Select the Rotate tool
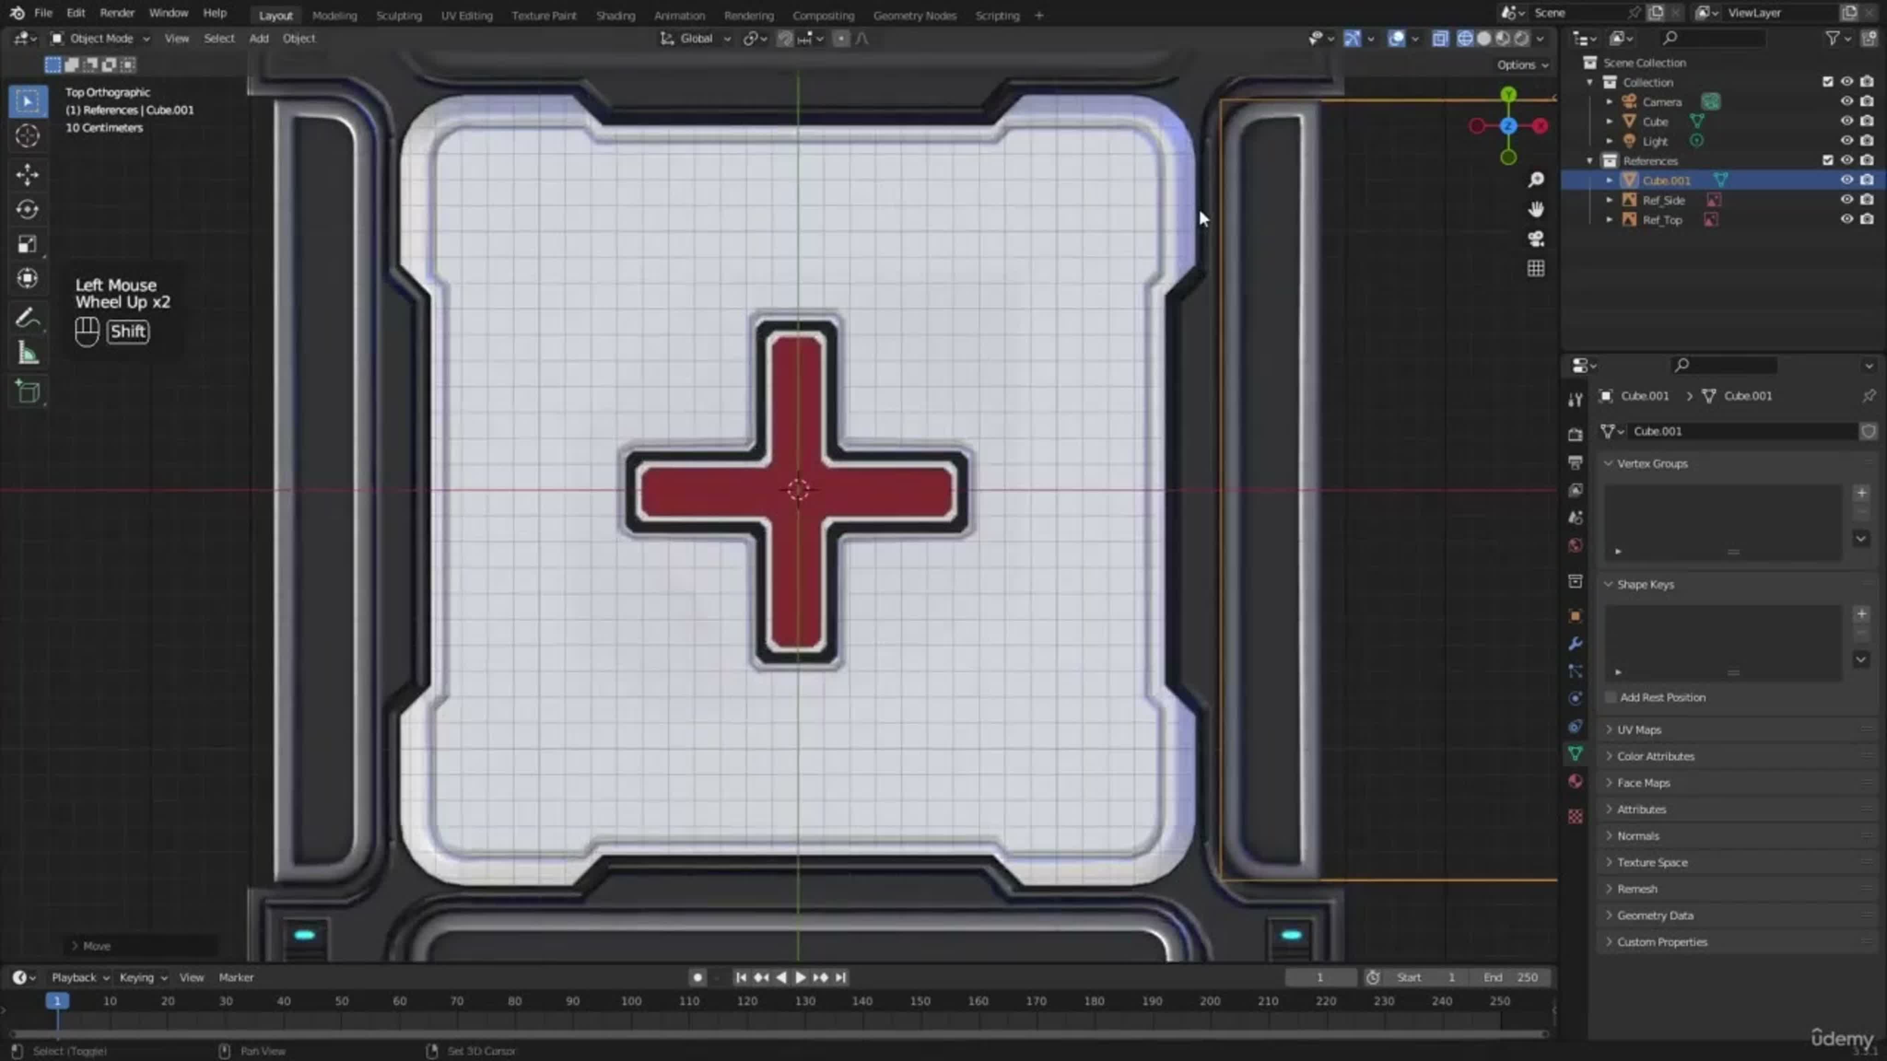Screen dimensions: 1887x1061 tap(28, 210)
